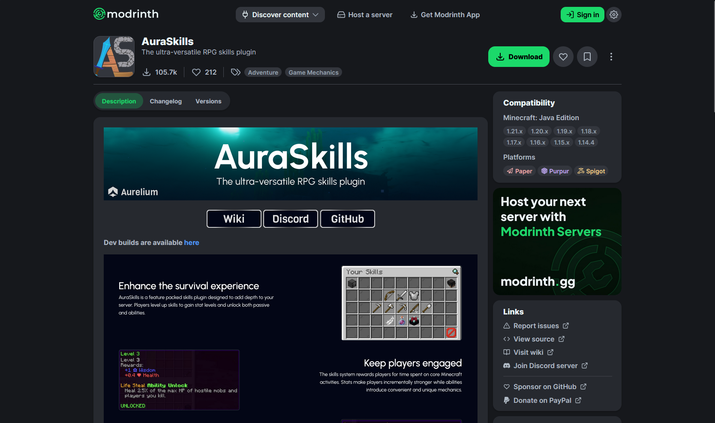Click the Your Skills inventory screenshot

[402, 303]
